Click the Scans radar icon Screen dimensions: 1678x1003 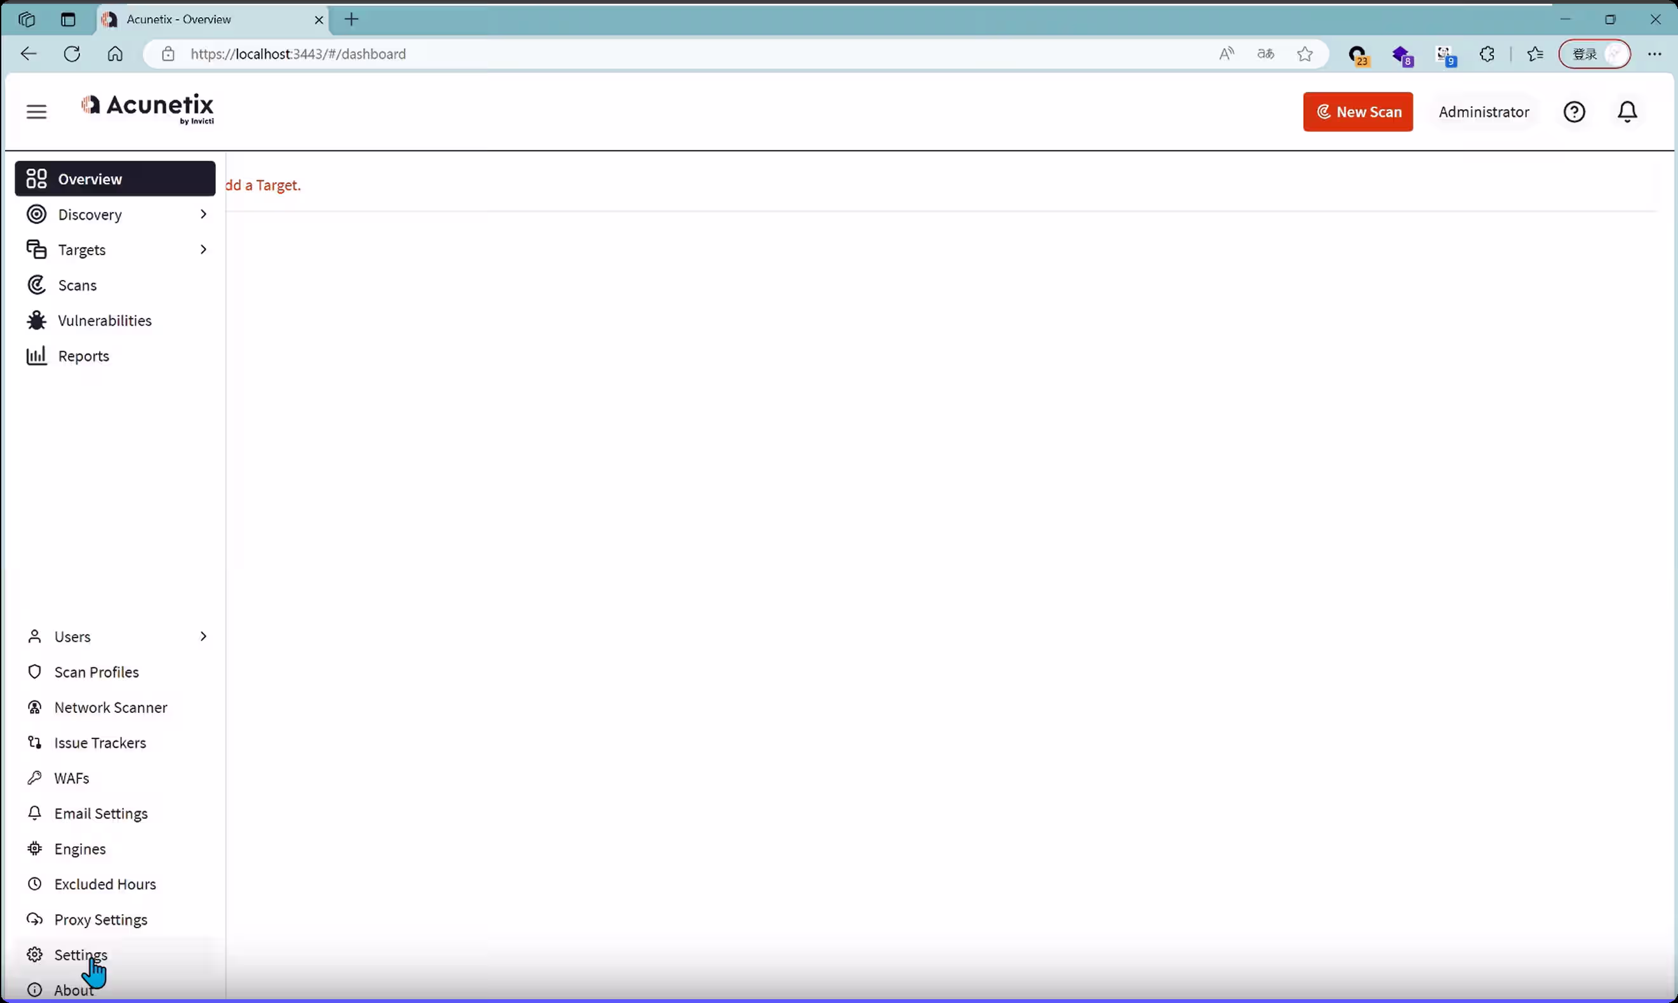(x=36, y=285)
